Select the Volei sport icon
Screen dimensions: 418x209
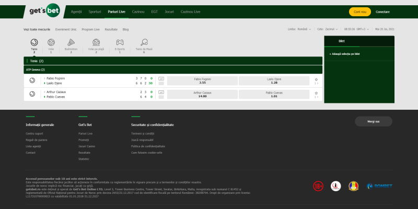pyautogui.click(x=51, y=42)
